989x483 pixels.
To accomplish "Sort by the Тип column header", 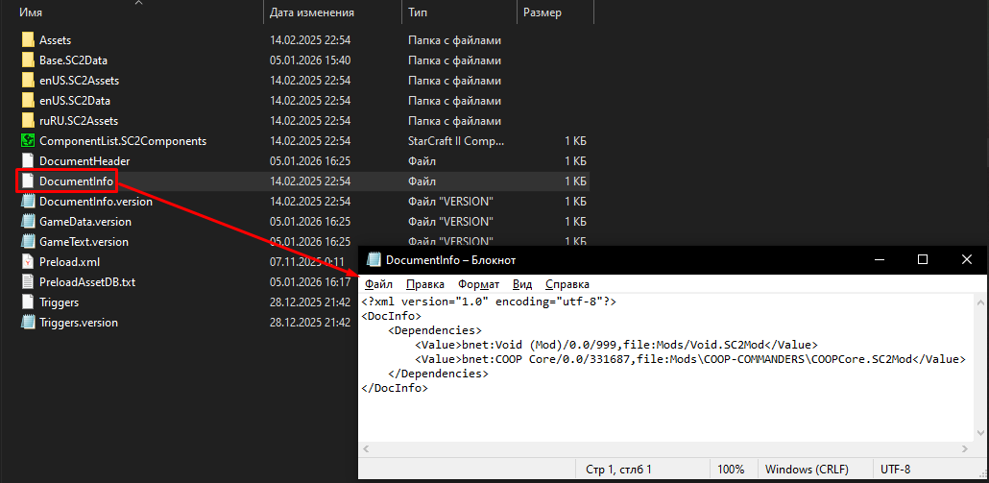I will 416,12.
